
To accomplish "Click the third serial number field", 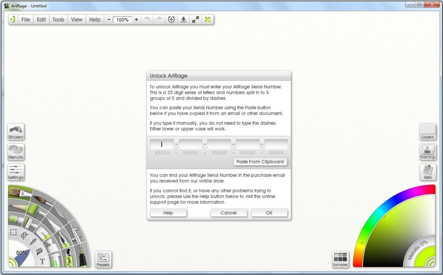I will (x=219, y=144).
